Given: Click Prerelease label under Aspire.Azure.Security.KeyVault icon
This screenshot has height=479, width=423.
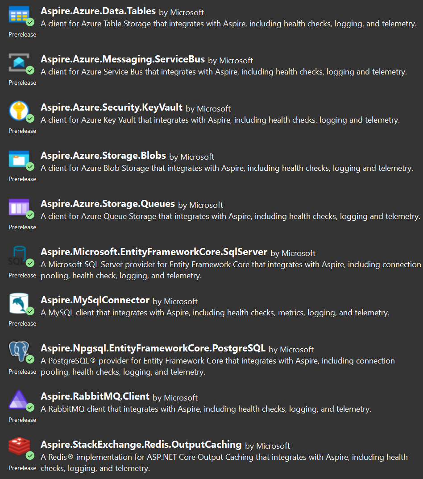Looking at the screenshot, I should tap(22, 131).
